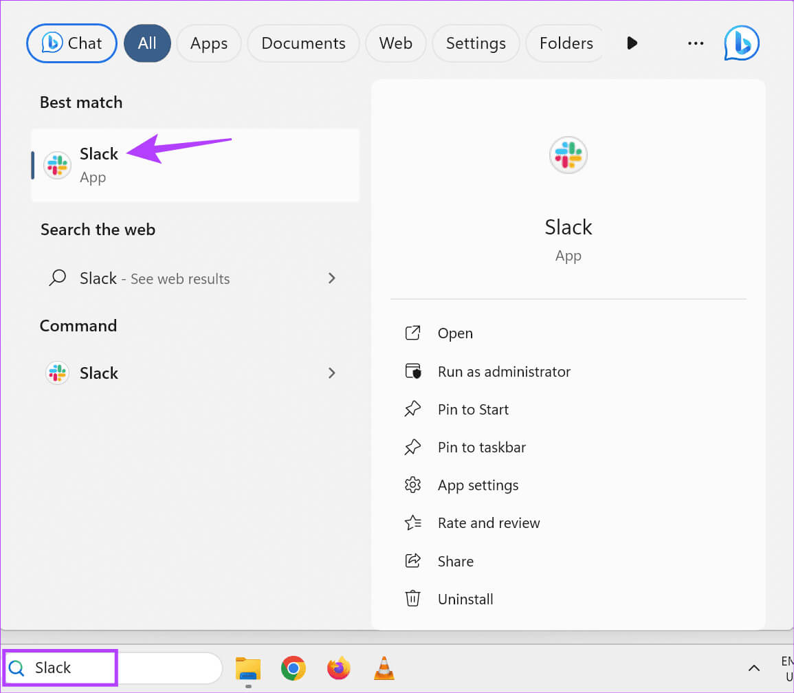
Task: Click the Slack icon under Command section
Action: 57,373
